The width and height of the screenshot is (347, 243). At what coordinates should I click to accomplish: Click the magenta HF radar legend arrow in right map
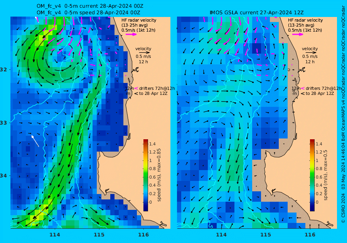pyautogui.click(x=298, y=34)
